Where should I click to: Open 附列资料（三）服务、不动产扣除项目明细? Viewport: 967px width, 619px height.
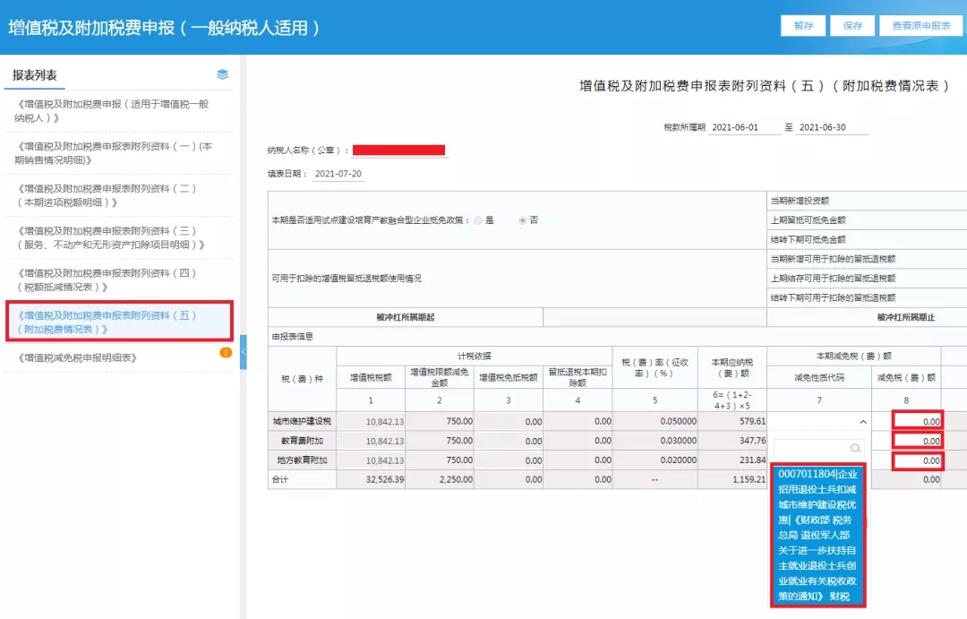pos(116,236)
